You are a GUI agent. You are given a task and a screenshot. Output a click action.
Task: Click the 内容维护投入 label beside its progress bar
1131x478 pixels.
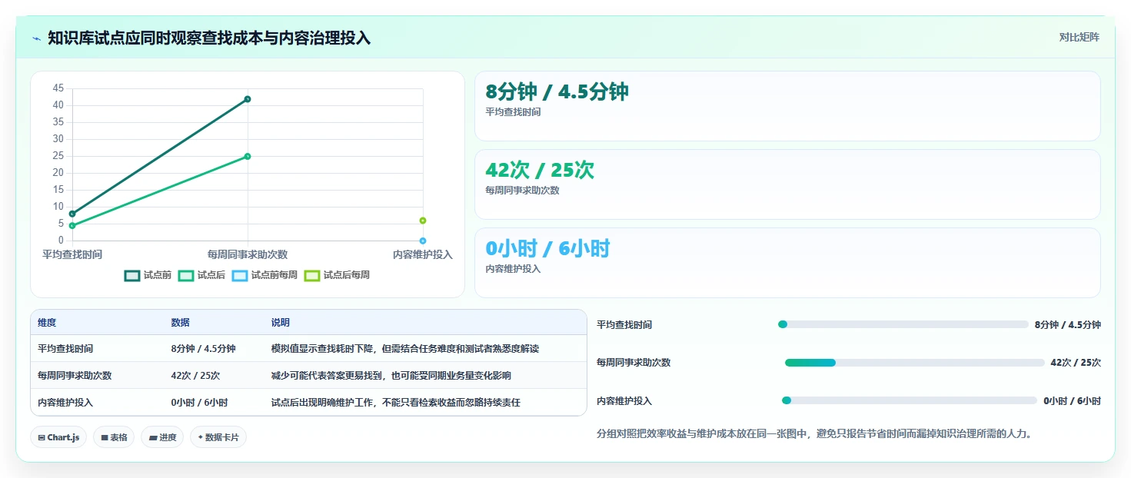coord(624,401)
